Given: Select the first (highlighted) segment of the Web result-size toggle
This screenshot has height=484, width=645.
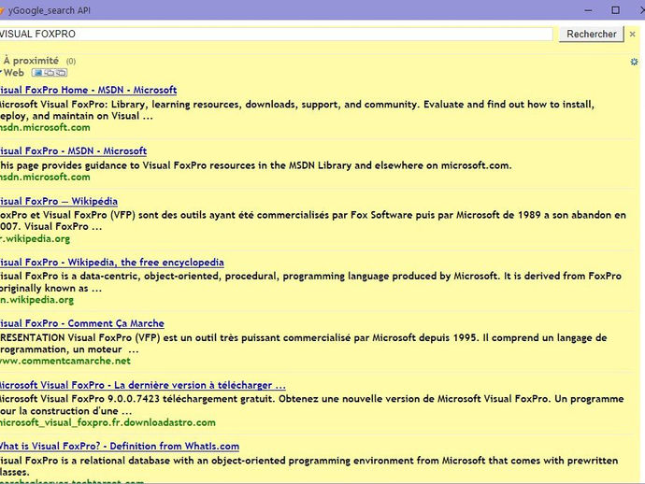Looking at the screenshot, I should pos(37,73).
